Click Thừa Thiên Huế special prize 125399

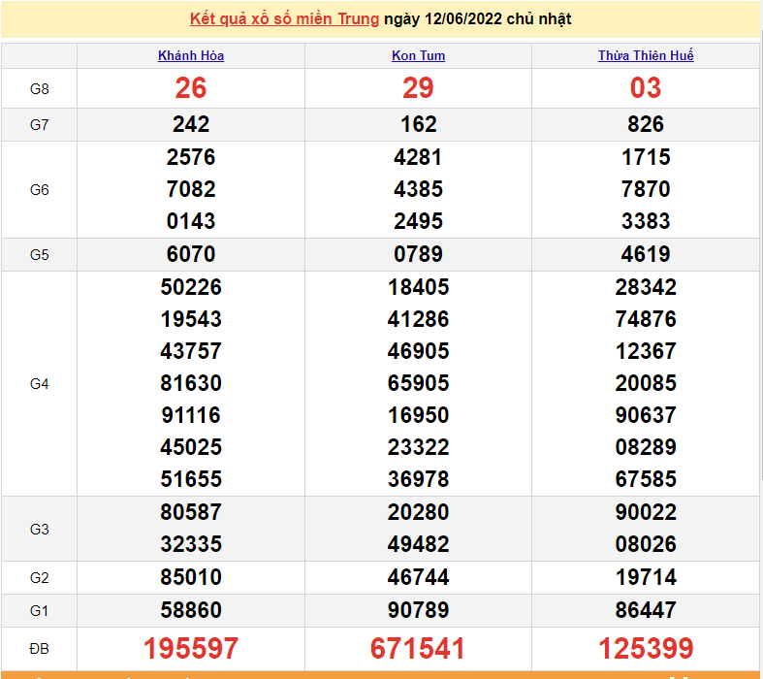tap(646, 649)
